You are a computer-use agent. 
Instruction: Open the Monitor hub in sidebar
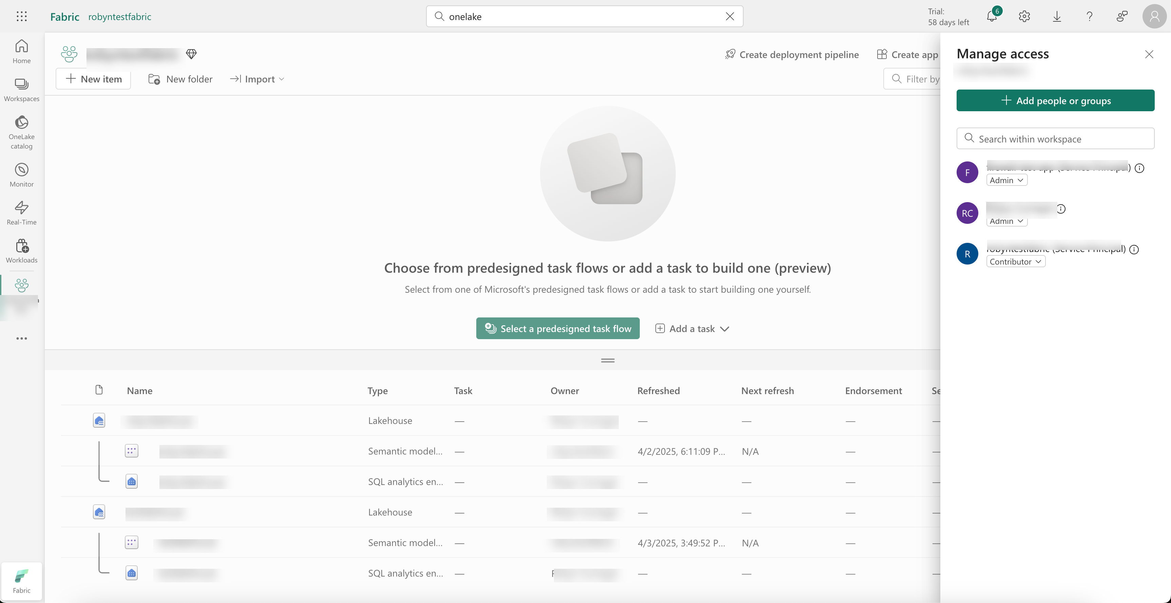pos(21,175)
